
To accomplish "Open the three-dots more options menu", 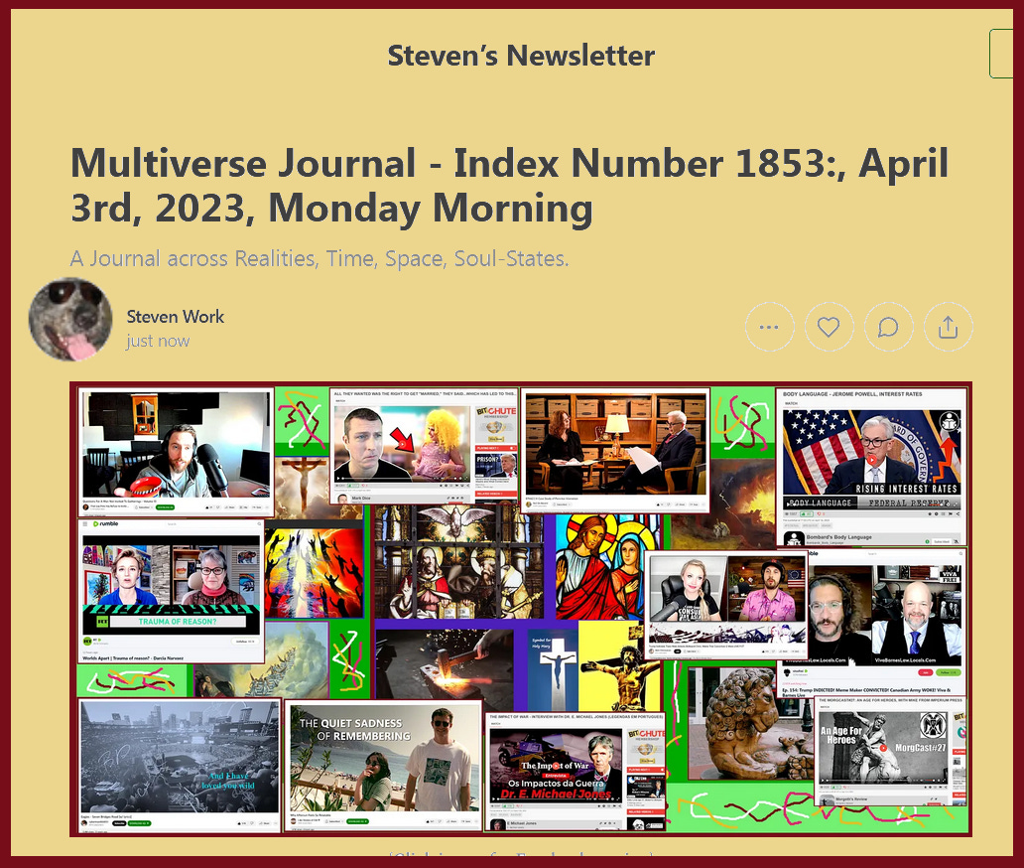I will point(769,327).
